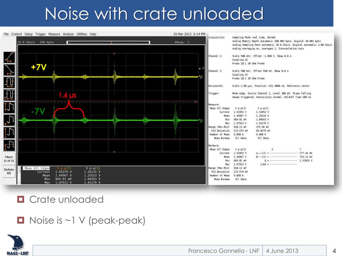
Task: Click the channel 2 ground marker
Action: (x=201, y=120)
